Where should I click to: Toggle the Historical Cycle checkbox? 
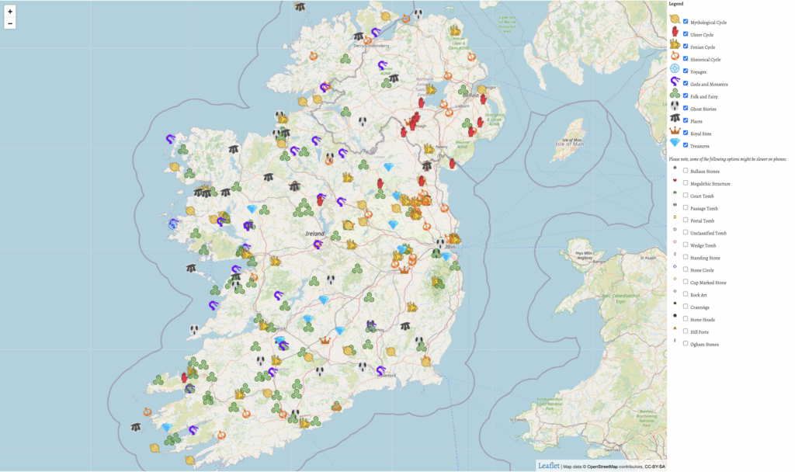686,58
